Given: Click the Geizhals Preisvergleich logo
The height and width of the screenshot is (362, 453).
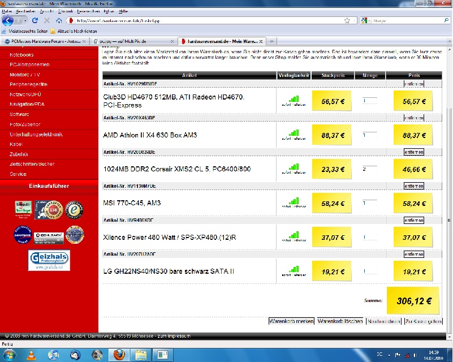Looking at the screenshot, I should click(x=49, y=260).
